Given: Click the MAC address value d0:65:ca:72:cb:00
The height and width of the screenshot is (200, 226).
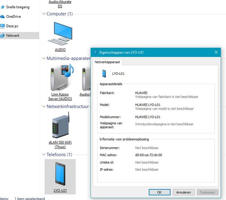Looking at the screenshot, I should [x=148, y=155].
